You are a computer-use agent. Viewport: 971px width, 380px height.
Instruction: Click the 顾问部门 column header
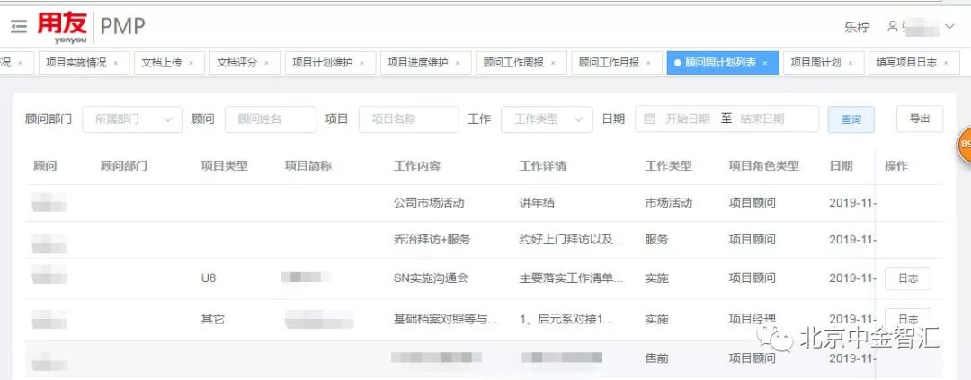point(124,166)
